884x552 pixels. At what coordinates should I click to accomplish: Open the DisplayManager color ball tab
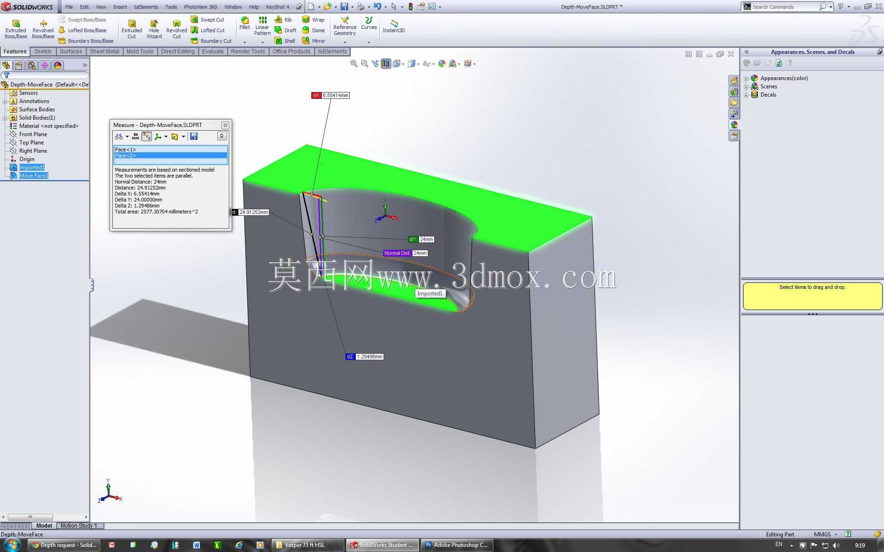coord(58,65)
